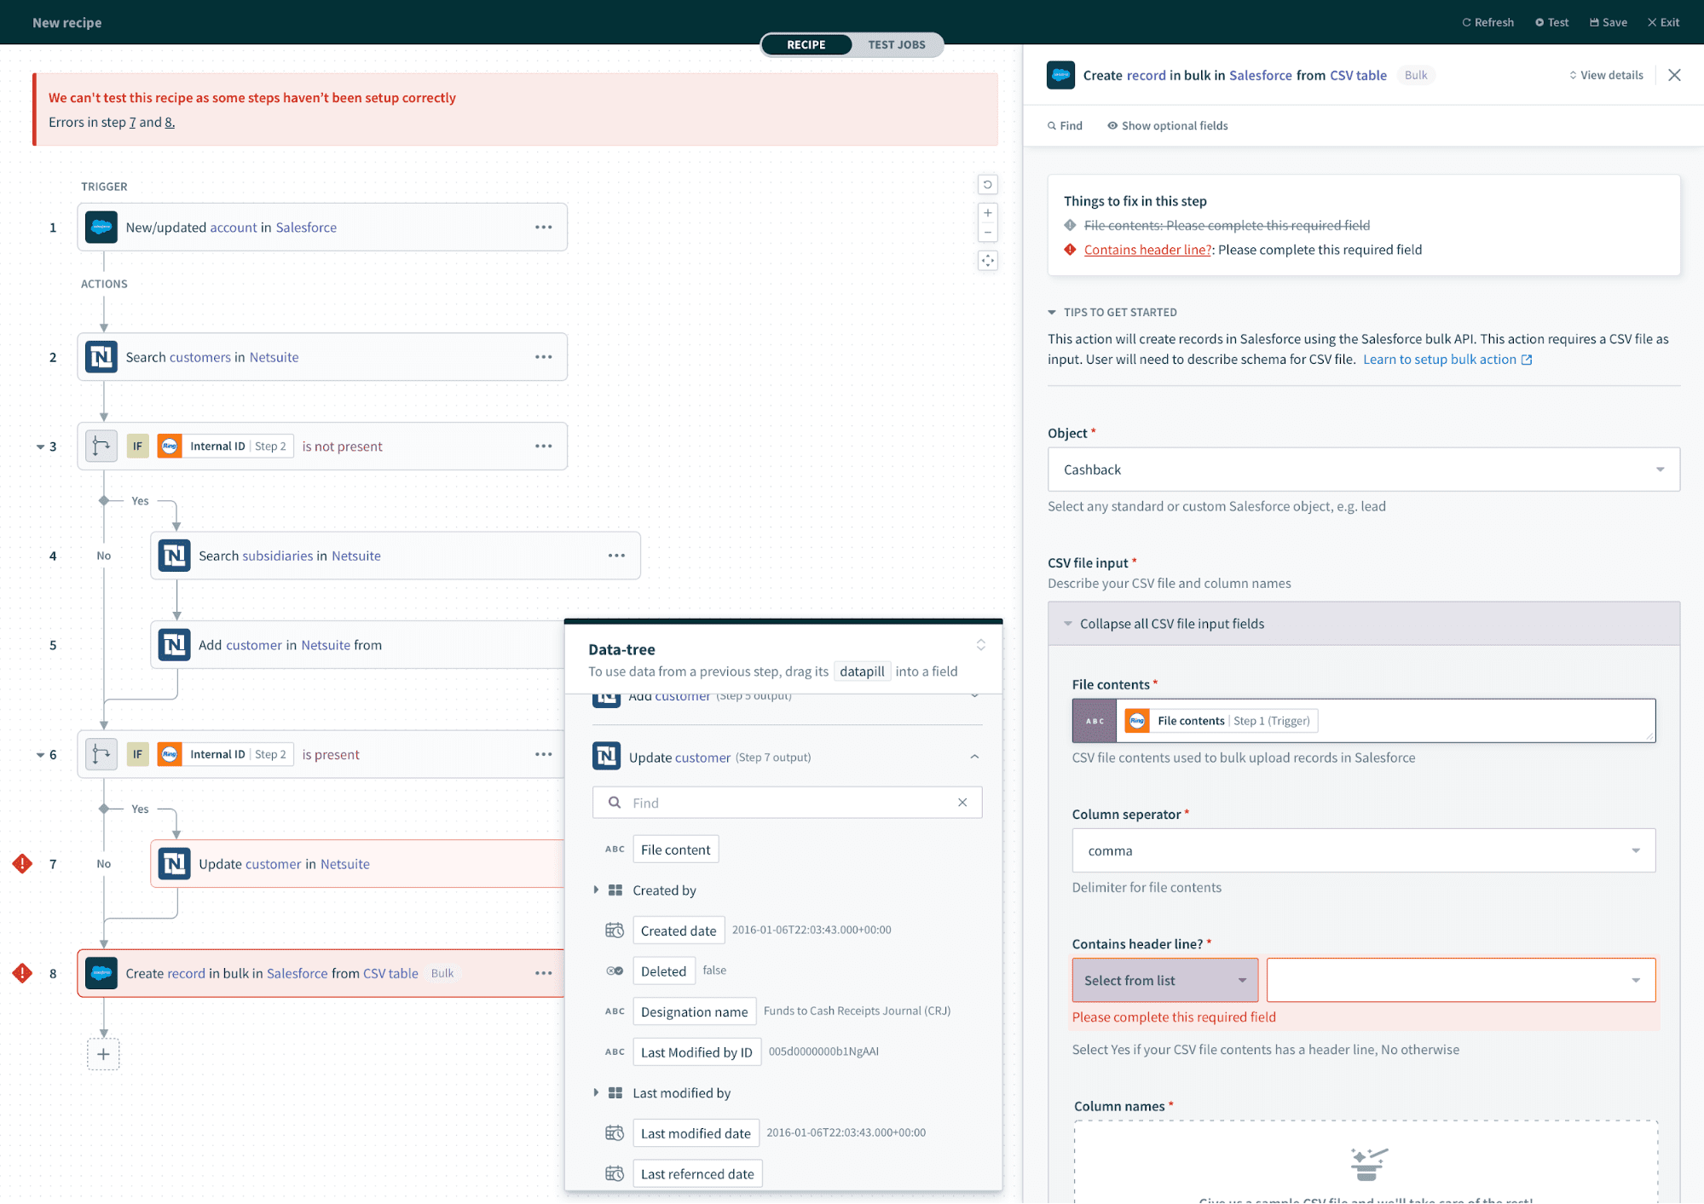Click the Save recipe button
The image size is (1704, 1204).
pos(1609,22)
